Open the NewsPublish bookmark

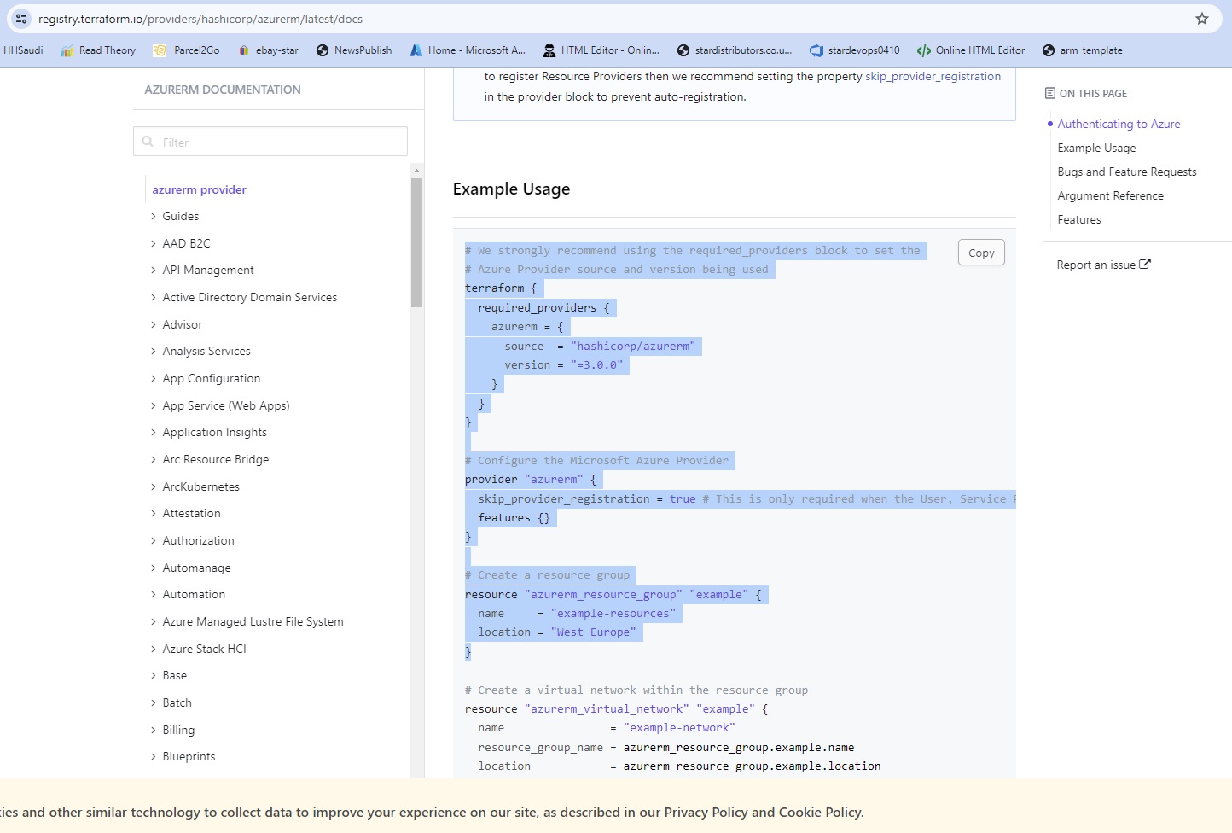pos(354,50)
